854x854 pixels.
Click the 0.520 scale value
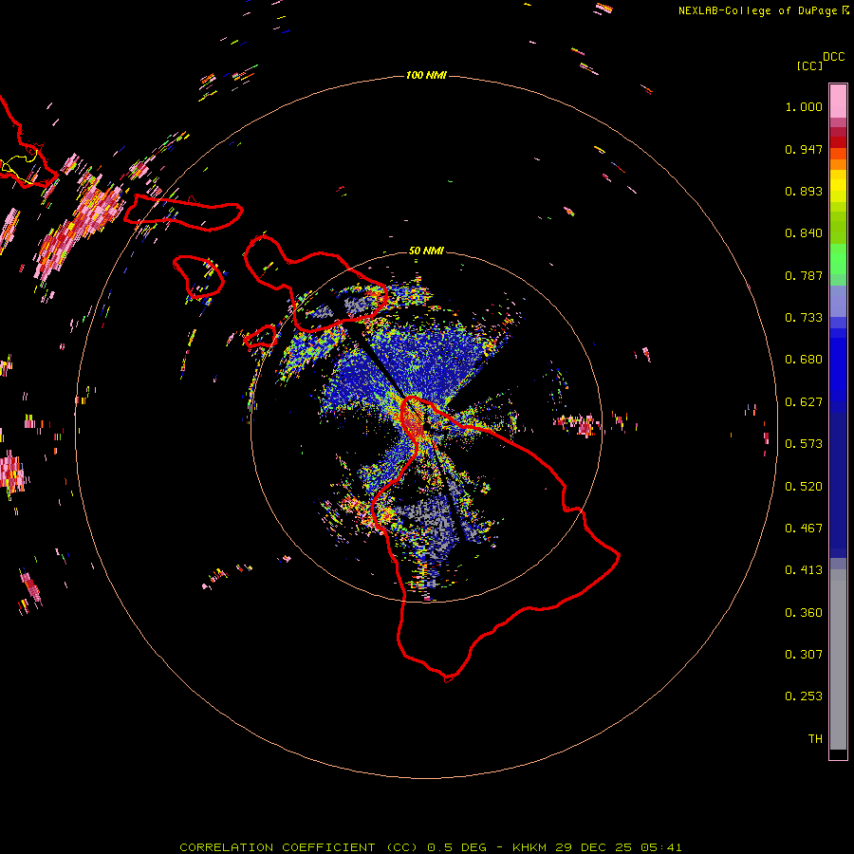pyautogui.click(x=804, y=487)
